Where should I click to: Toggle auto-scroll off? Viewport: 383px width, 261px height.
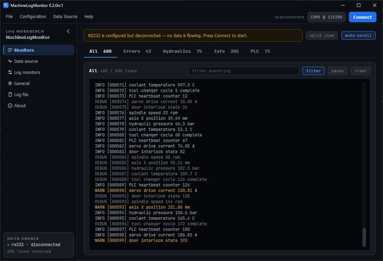tap(358, 35)
